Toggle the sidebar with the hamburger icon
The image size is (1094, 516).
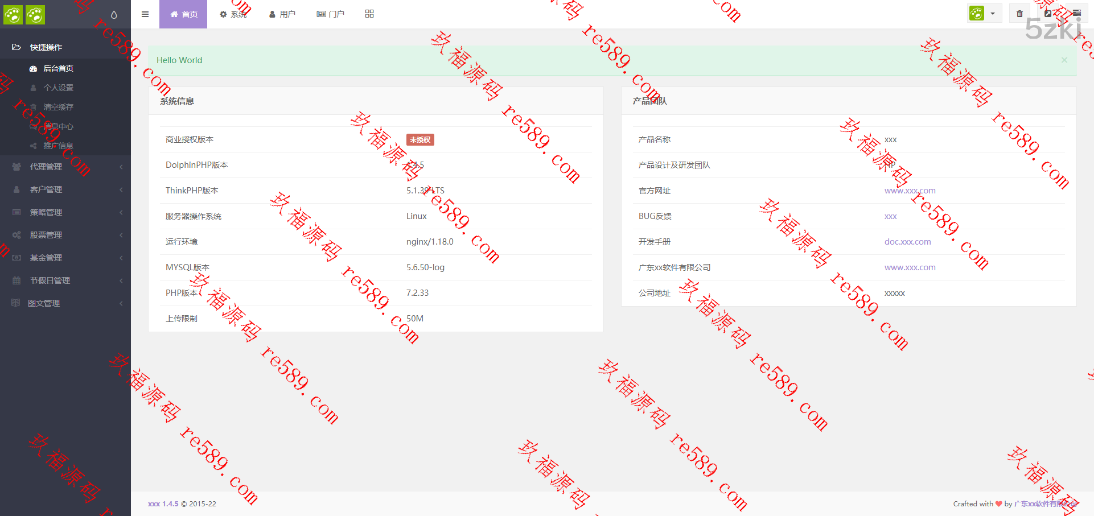145,14
